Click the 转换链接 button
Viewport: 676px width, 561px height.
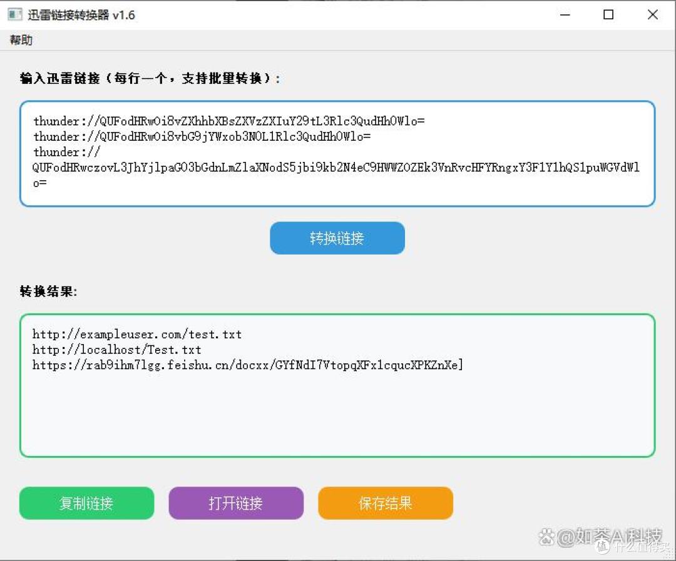point(337,238)
